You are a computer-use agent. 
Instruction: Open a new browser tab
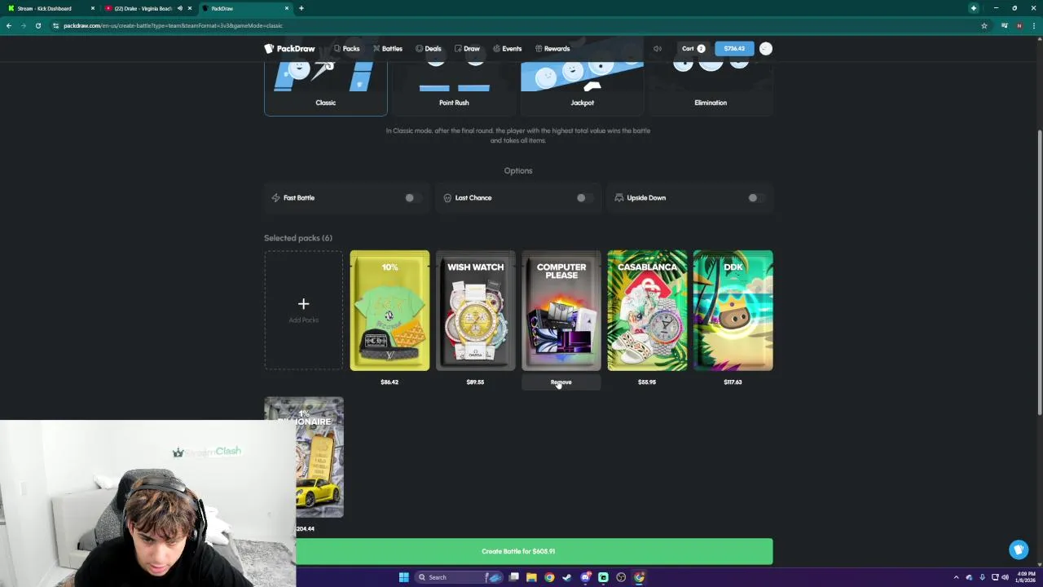click(x=301, y=8)
